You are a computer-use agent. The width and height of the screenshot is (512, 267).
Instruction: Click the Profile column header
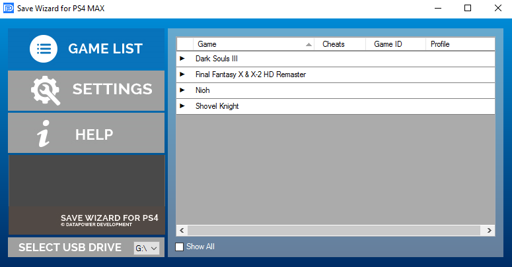460,44
